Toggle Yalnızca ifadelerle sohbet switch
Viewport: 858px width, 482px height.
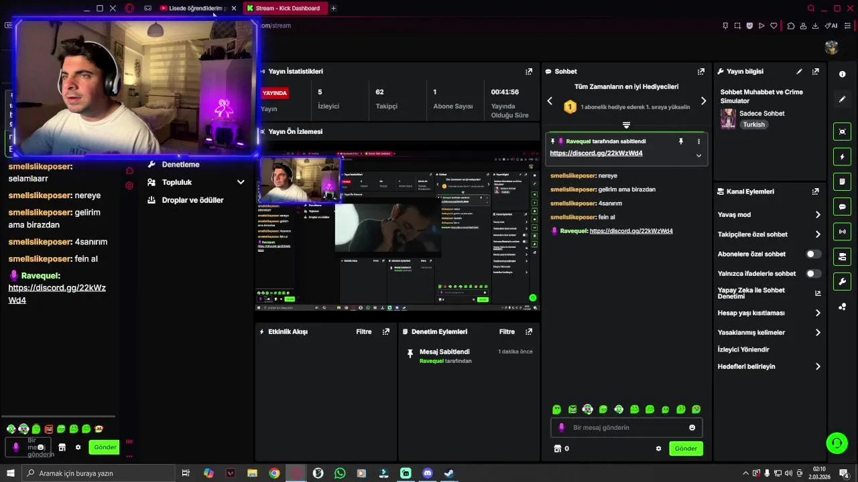pyautogui.click(x=813, y=274)
